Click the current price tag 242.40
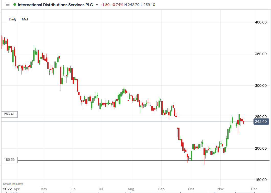 (261, 122)
